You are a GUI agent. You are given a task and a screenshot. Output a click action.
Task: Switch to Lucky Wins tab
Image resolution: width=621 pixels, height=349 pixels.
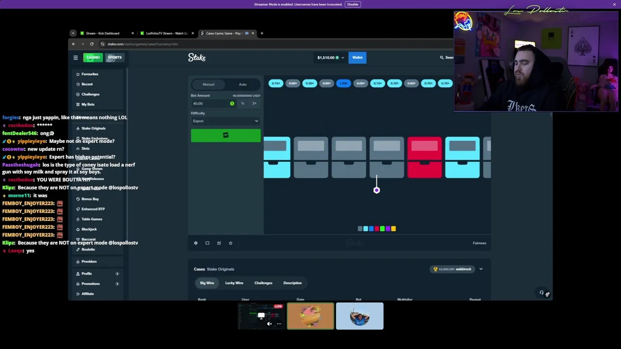pyautogui.click(x=234, y=283)
